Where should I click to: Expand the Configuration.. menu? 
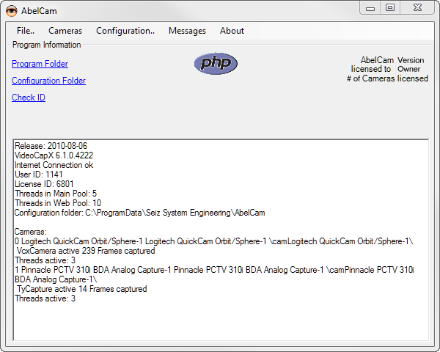tap(125, 31)
